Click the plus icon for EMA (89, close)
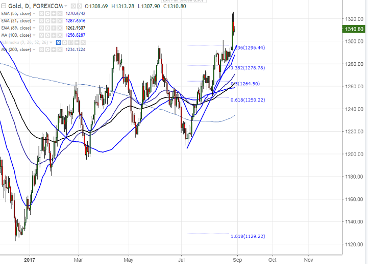Image resolution: width=370 pixels, height=277 pixels. pos(54,28)
